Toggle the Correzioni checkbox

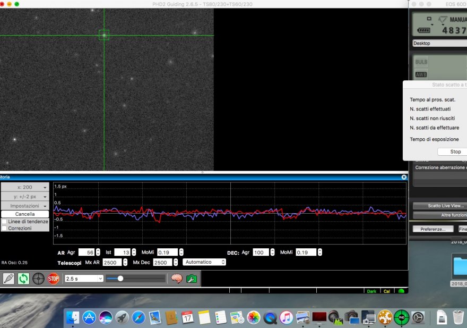click(5, 229)
